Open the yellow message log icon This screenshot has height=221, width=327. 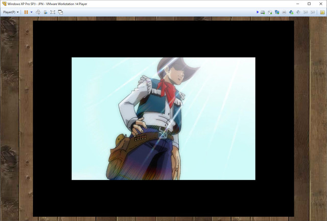click(322, 12)
